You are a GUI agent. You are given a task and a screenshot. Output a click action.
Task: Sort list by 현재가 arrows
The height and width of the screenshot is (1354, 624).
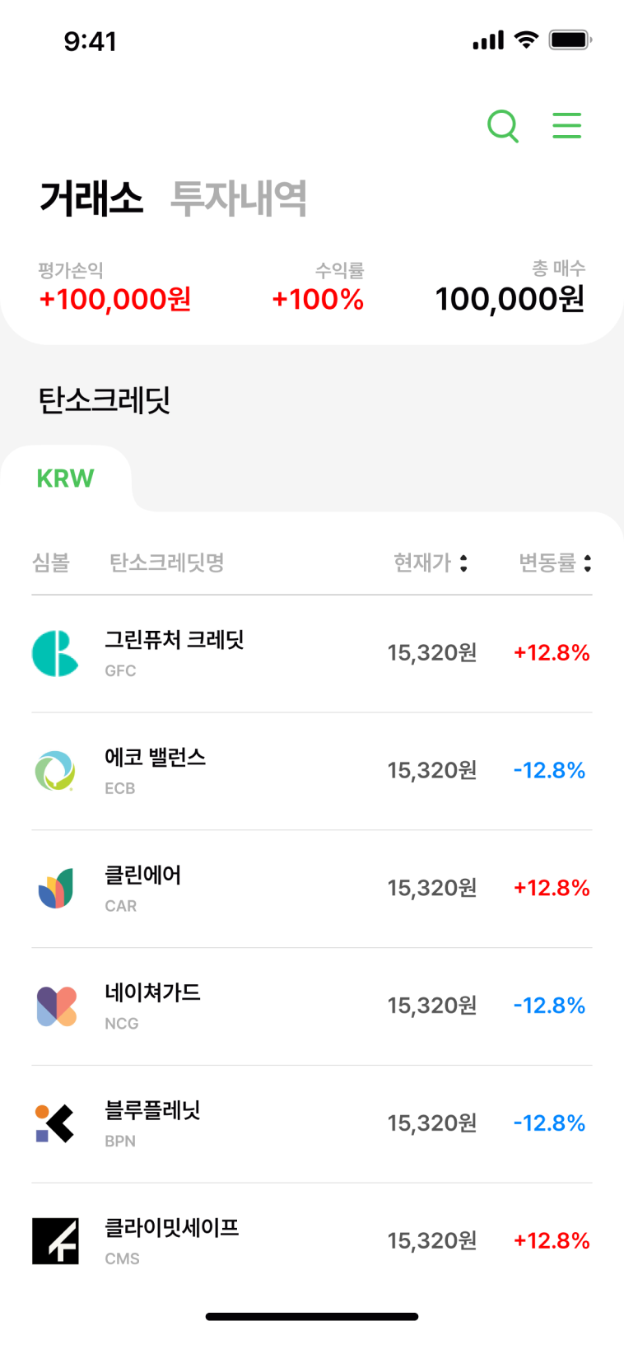point(463,563)
